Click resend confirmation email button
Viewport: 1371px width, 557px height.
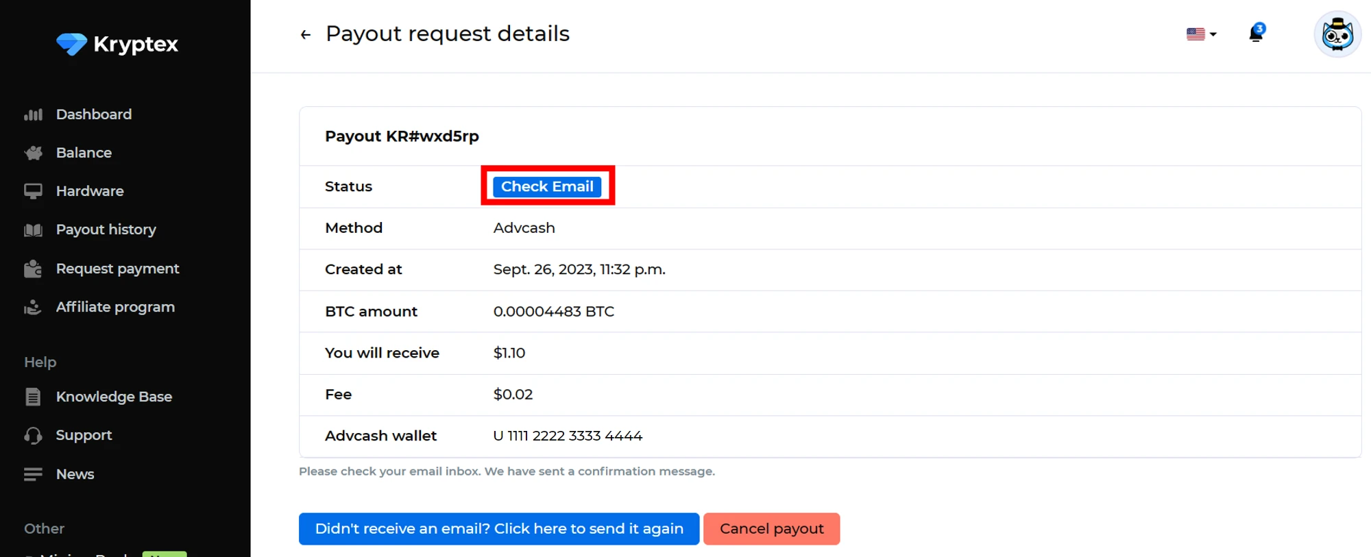pos(498,529)
